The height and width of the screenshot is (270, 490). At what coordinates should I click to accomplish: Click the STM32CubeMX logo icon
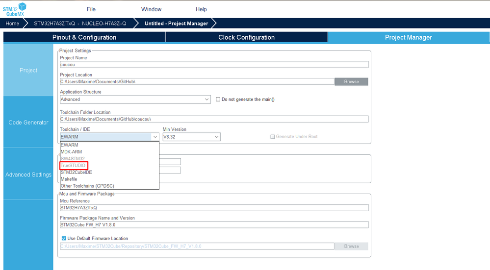coord(15,9)
